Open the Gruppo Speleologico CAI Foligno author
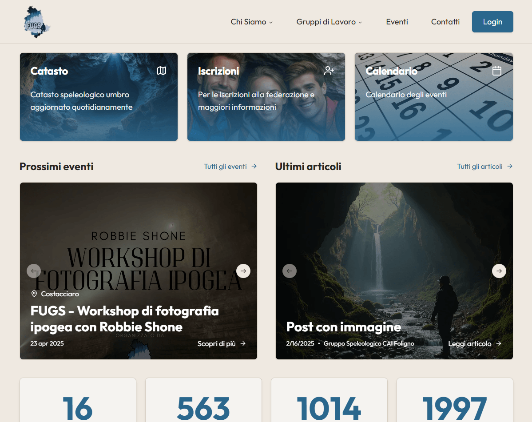The image size is (532, 422). click(x=369, y=343)
